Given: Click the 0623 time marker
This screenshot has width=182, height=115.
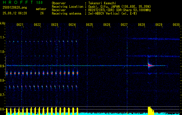Looking at the screenshot, I should pos(55,24).
